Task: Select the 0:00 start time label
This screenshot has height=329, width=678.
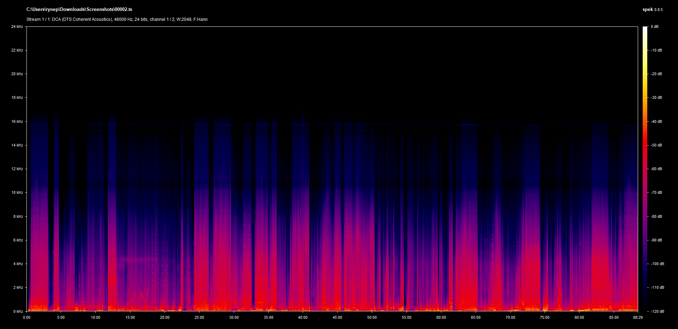Action: coord(26,317)
